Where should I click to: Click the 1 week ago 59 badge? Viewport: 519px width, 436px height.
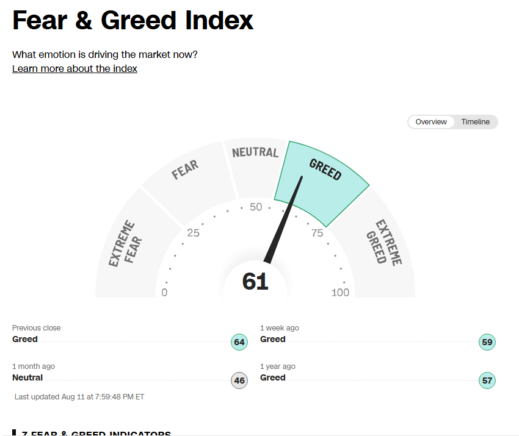pyautogui.click(x=487, y=342)
